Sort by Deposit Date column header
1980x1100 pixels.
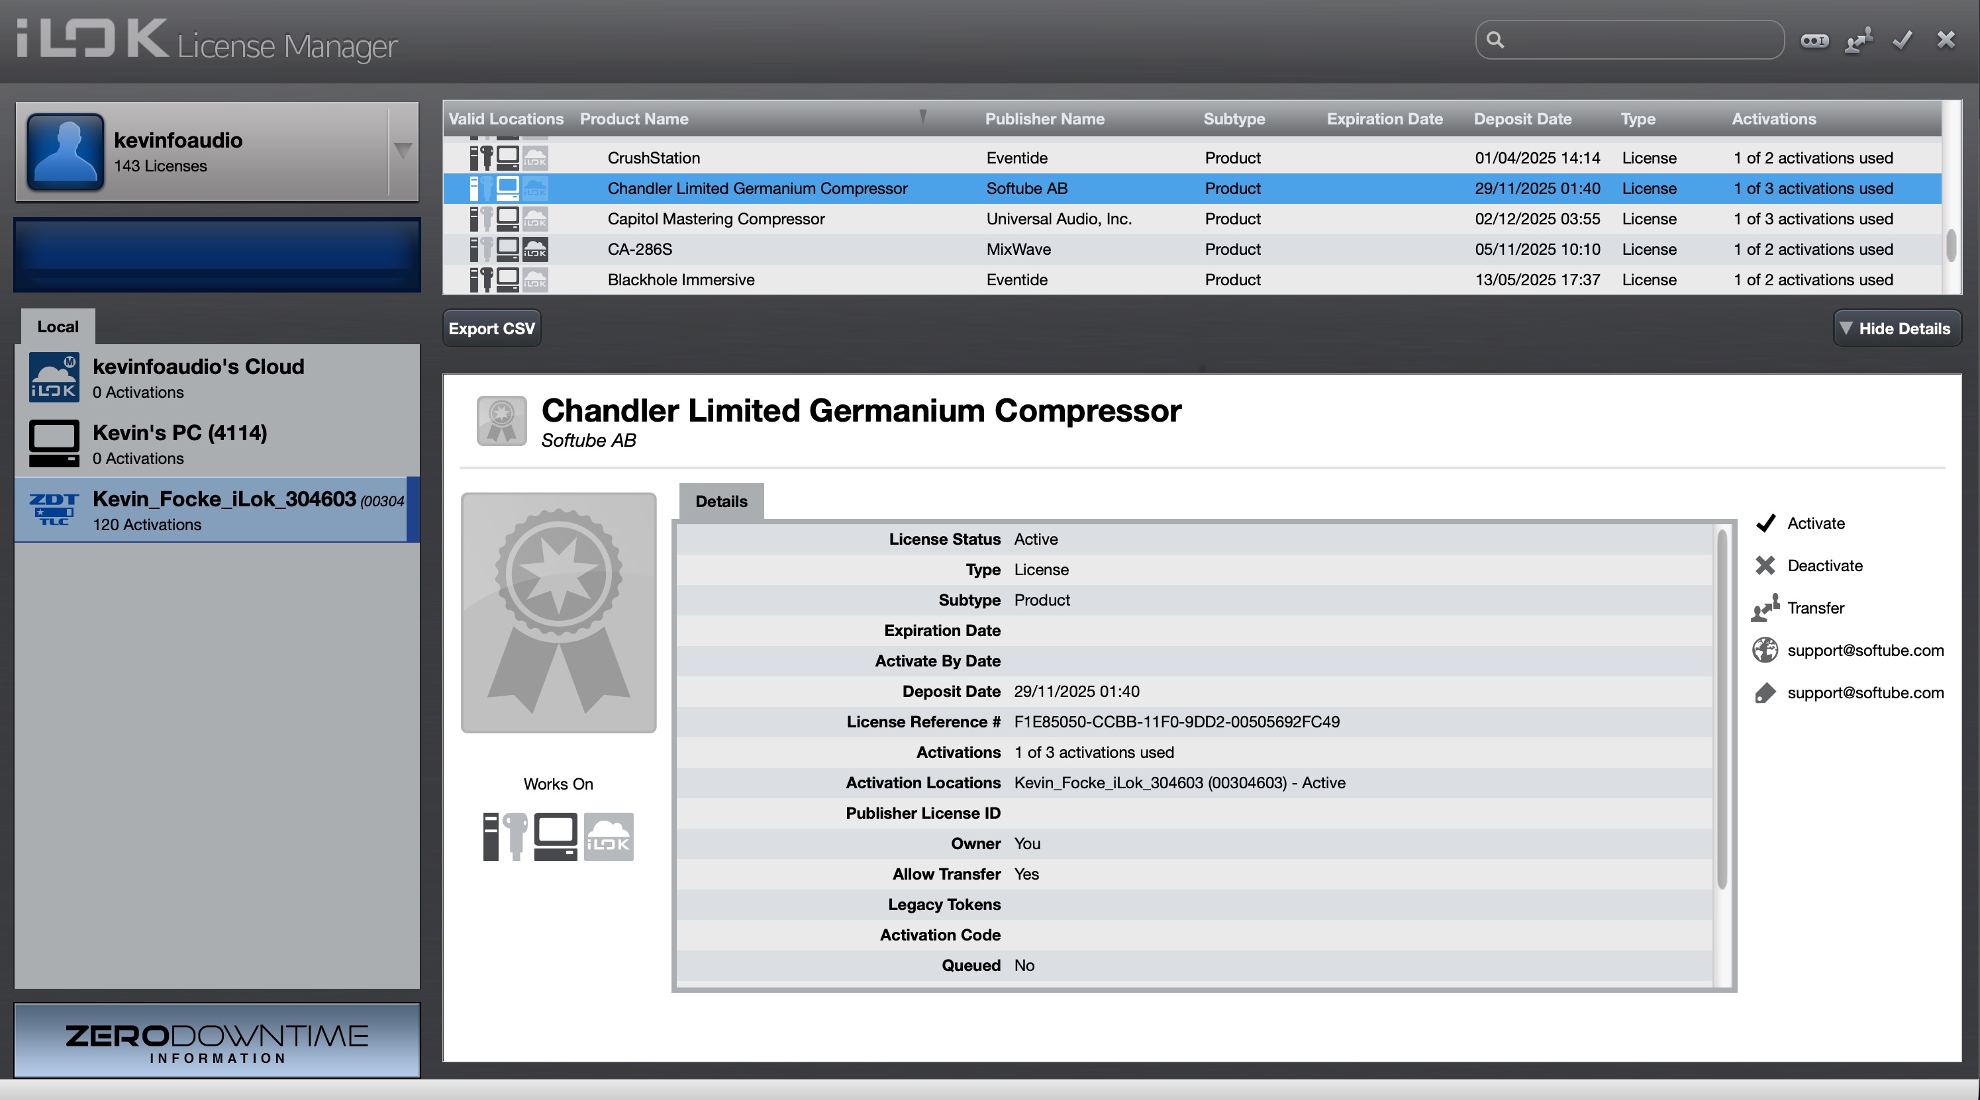tap(1522, 119)
